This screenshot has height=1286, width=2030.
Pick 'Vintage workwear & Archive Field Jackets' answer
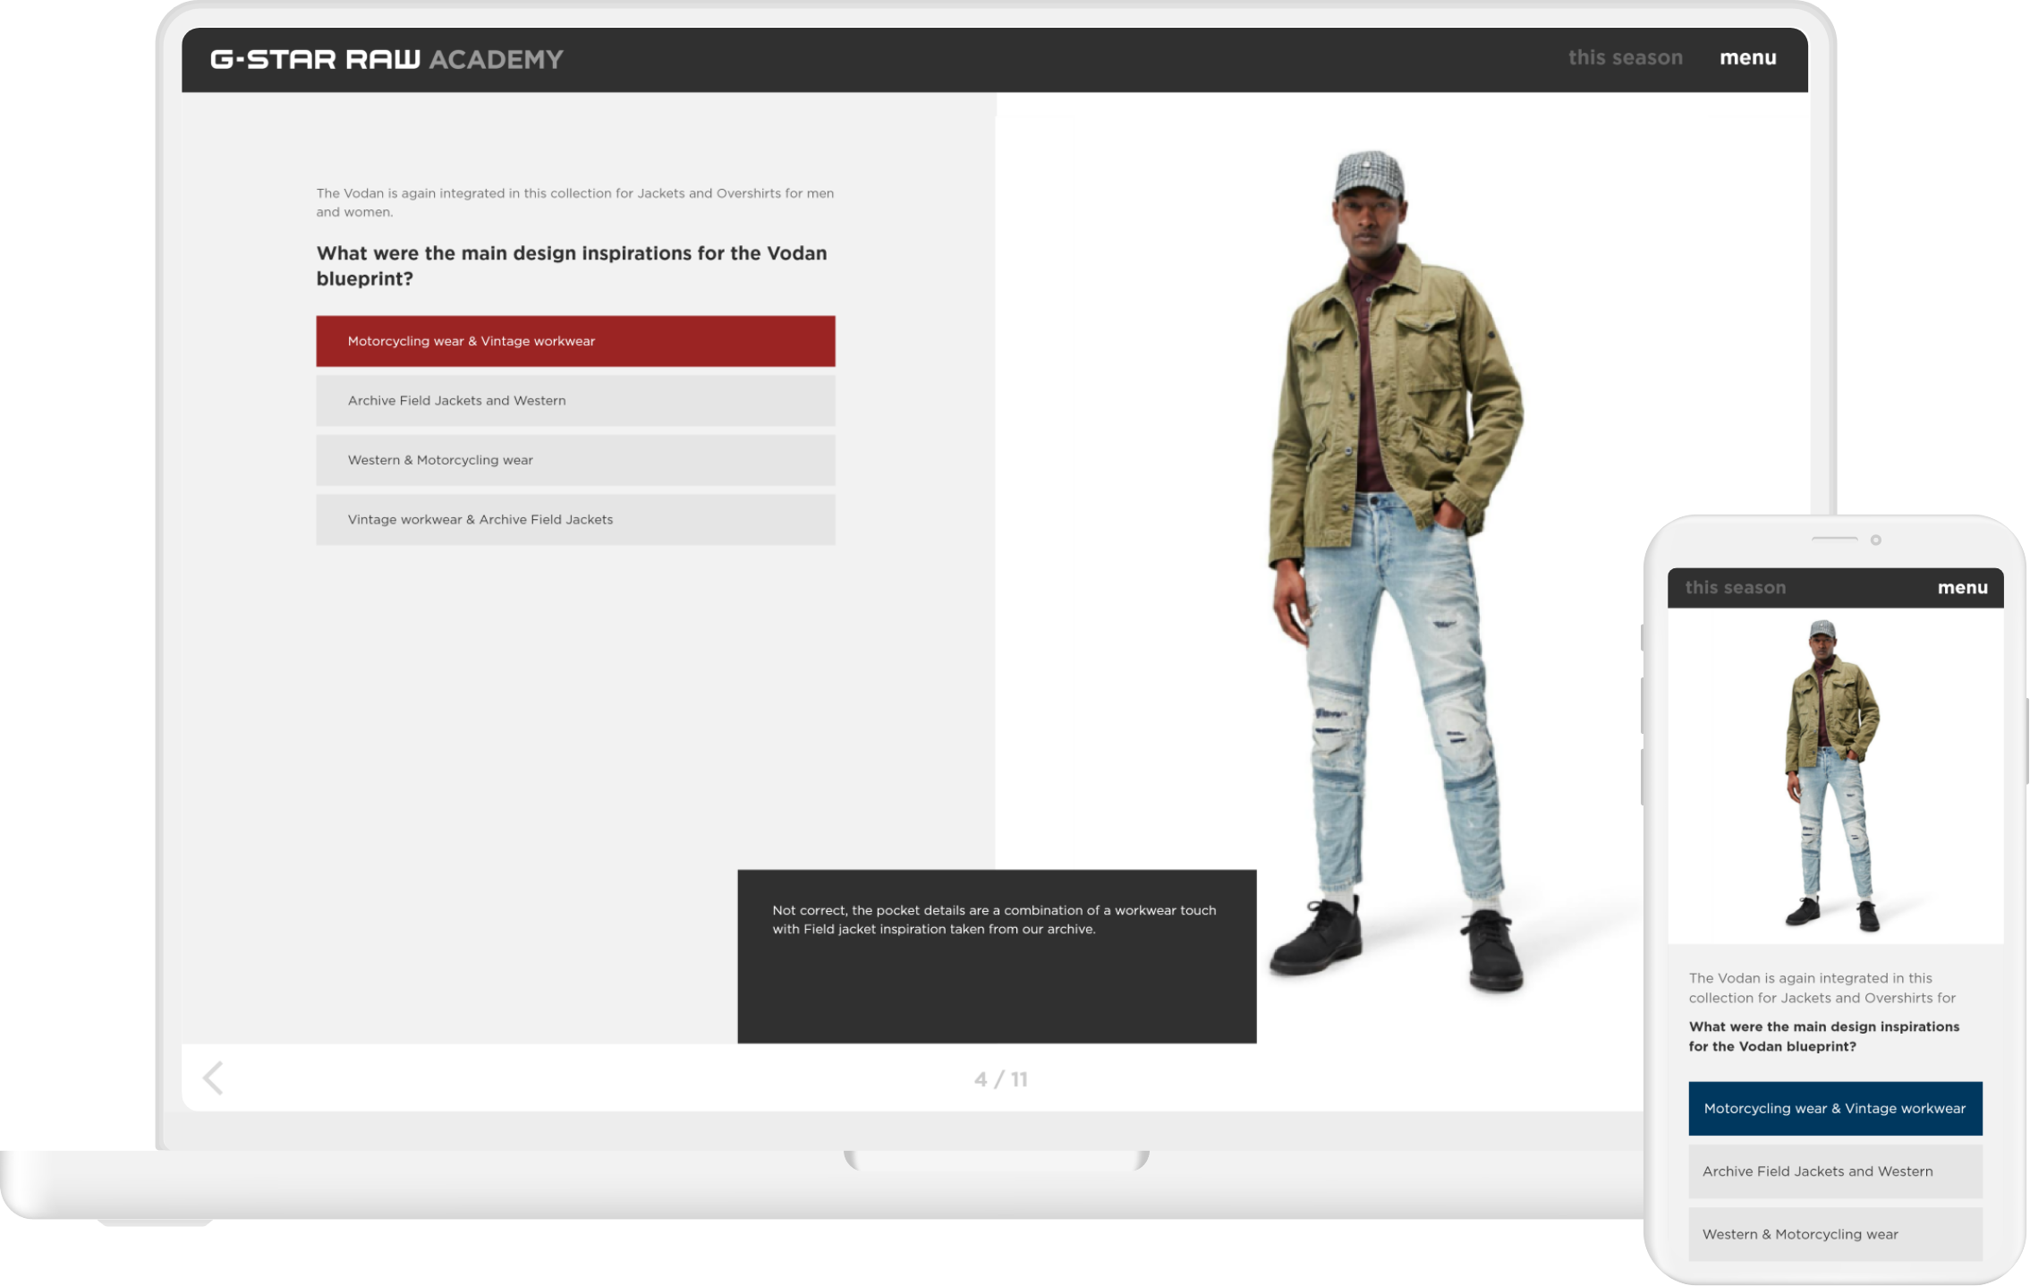(575, 520)
